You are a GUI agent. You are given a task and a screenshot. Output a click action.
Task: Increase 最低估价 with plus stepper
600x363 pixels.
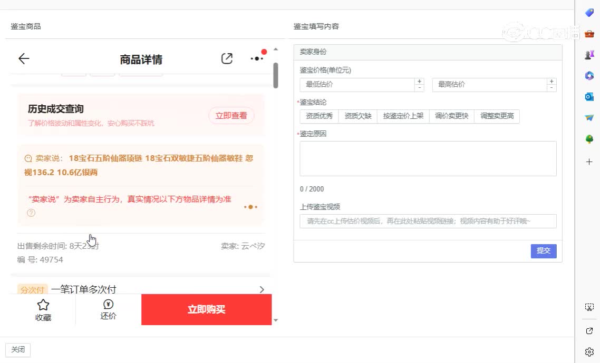419,82
